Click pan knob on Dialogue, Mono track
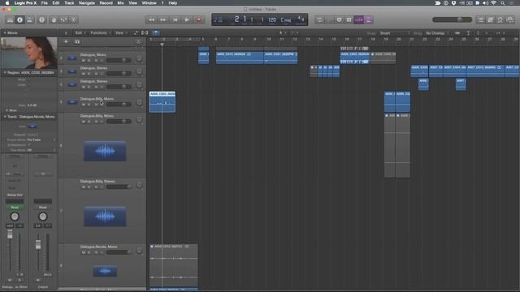520x292 pixels. (139, 58)
